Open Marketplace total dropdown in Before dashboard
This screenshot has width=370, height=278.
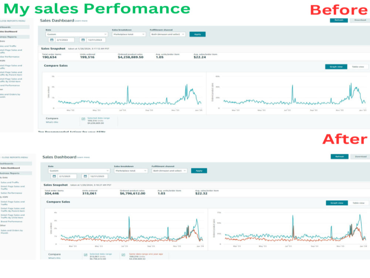(129, 34)
